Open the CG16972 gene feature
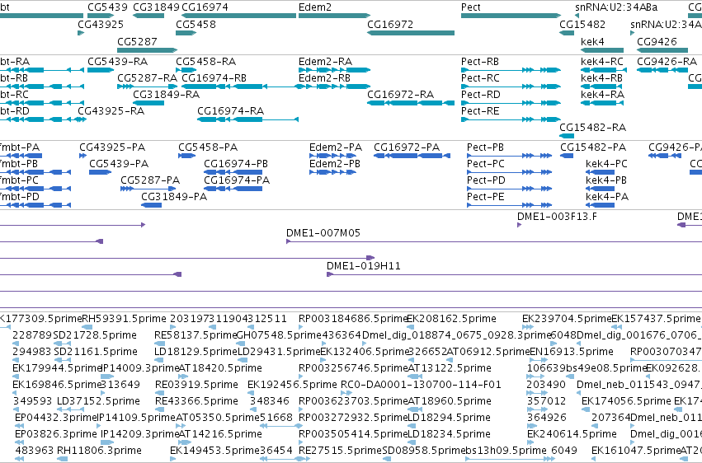Screen dimensions: 702x463 pos(411,33)
